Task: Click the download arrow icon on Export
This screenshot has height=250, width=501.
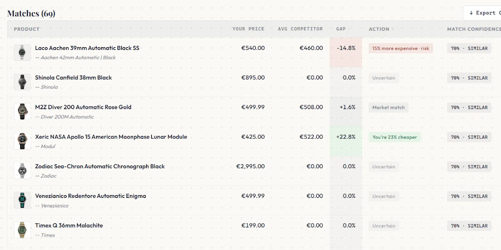Action: [471, 13]
